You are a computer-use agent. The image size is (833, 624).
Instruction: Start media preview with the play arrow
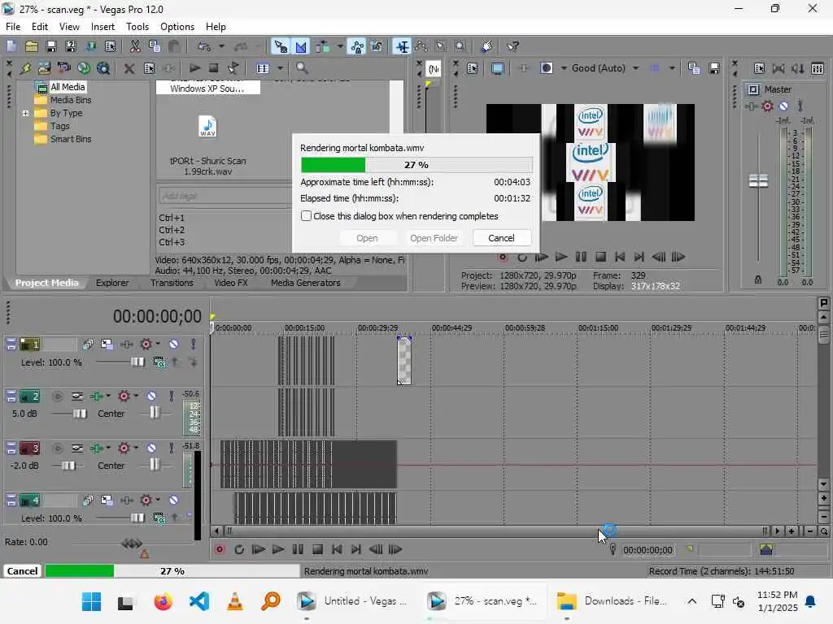click(194, 68)
